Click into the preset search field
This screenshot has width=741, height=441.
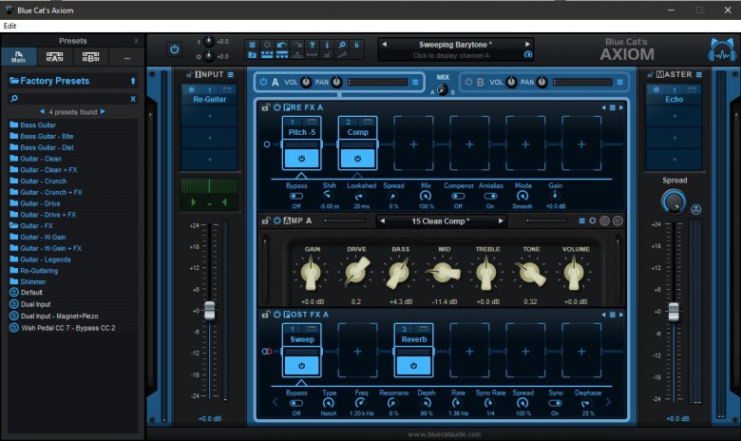coord(73,99)
